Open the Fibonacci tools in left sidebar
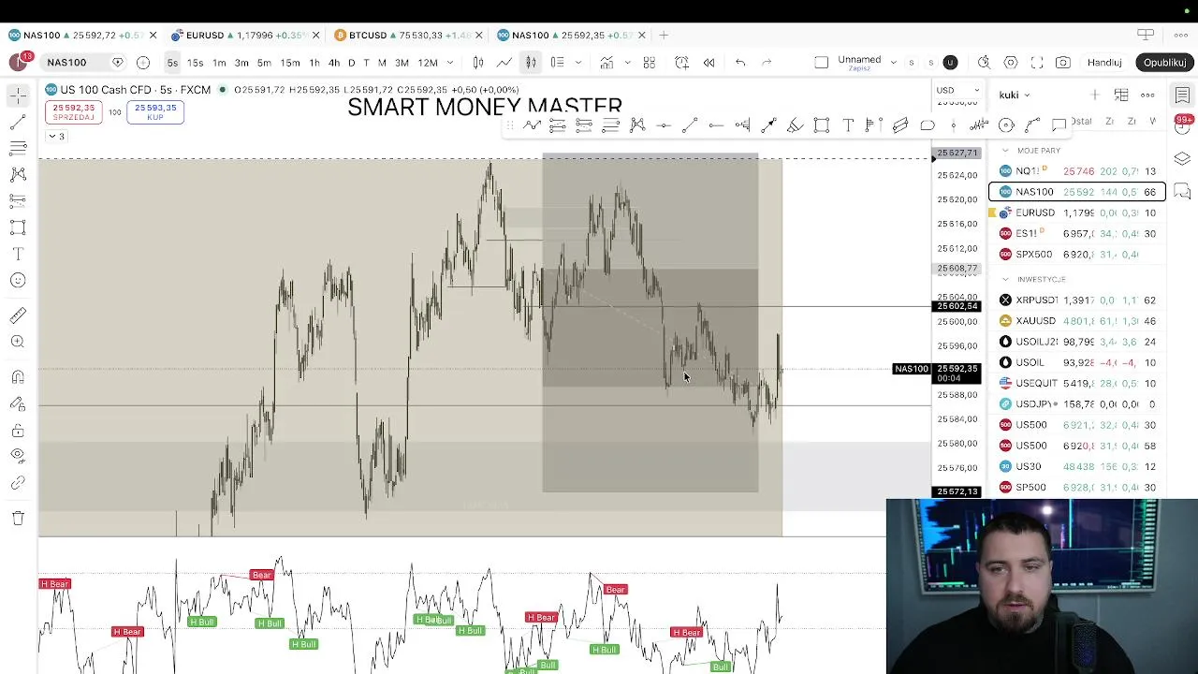This screenshot has height=674, width=1198. [18, 148]
